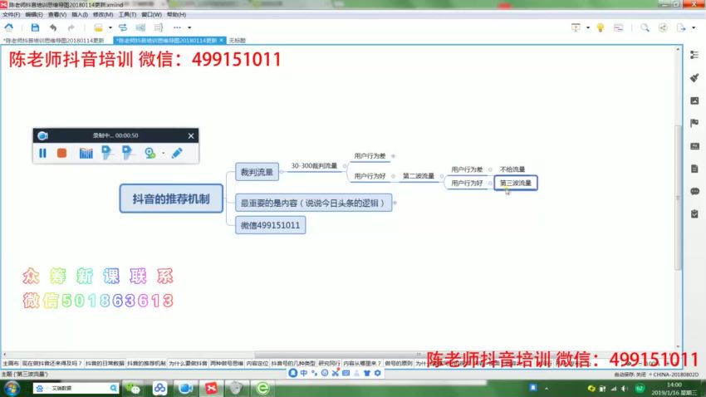Select the central topic 抖音的推荐机制
706x397 pixels.
click(171, 198)
